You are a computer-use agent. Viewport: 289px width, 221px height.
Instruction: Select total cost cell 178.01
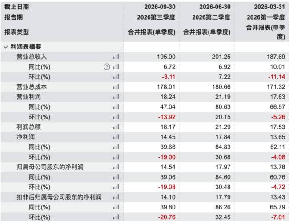[x=166, y=87]
